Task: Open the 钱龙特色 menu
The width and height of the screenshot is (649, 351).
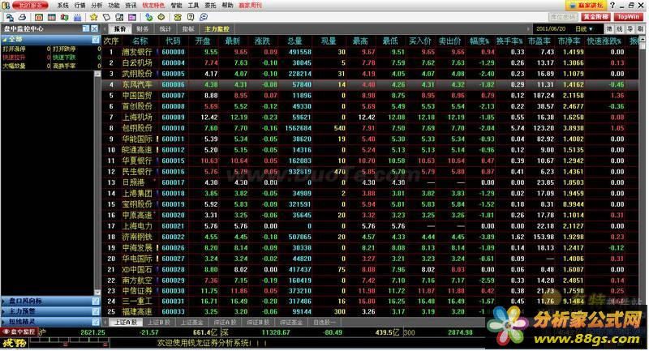Action: 153,6
